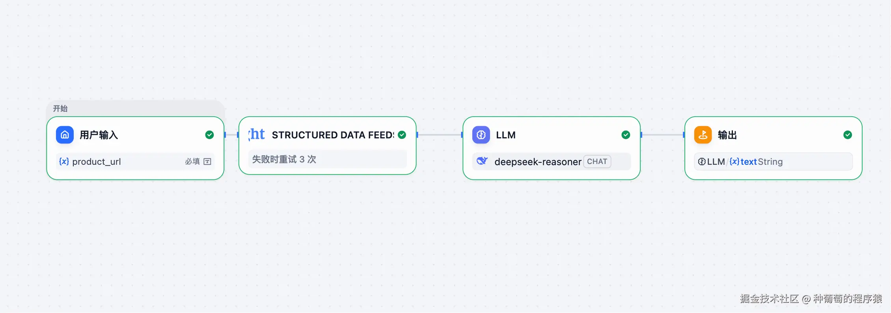Click the green checkmark on LLM node
Image resolution: width=891 pixels, height=313 pixels.
626,135
